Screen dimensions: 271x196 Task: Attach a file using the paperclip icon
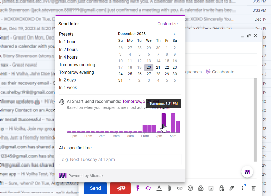[169, 188]
